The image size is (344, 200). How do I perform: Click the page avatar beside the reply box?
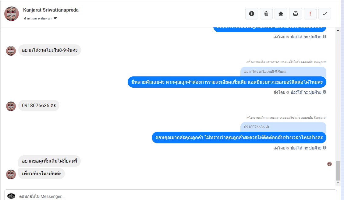point(11,196)
